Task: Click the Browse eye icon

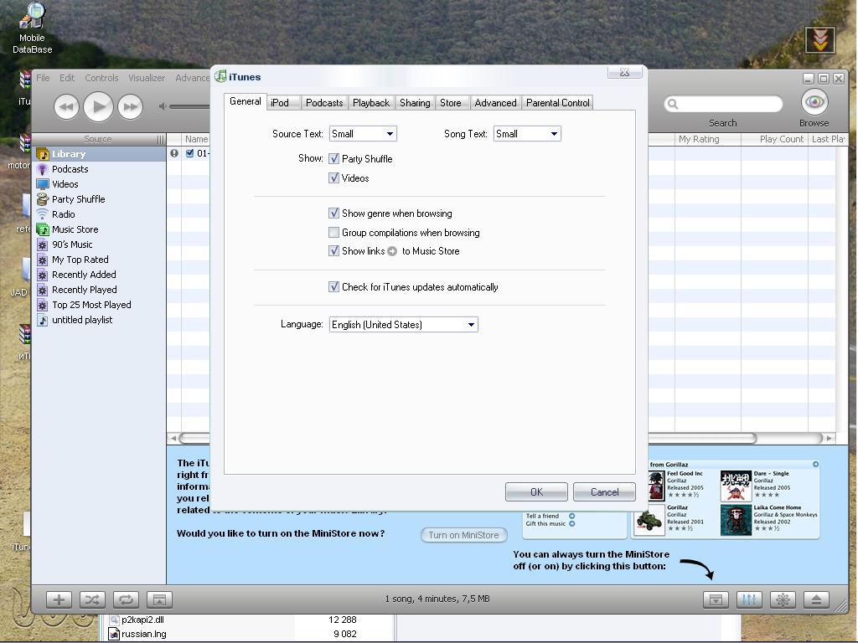Action: [814, 101]
